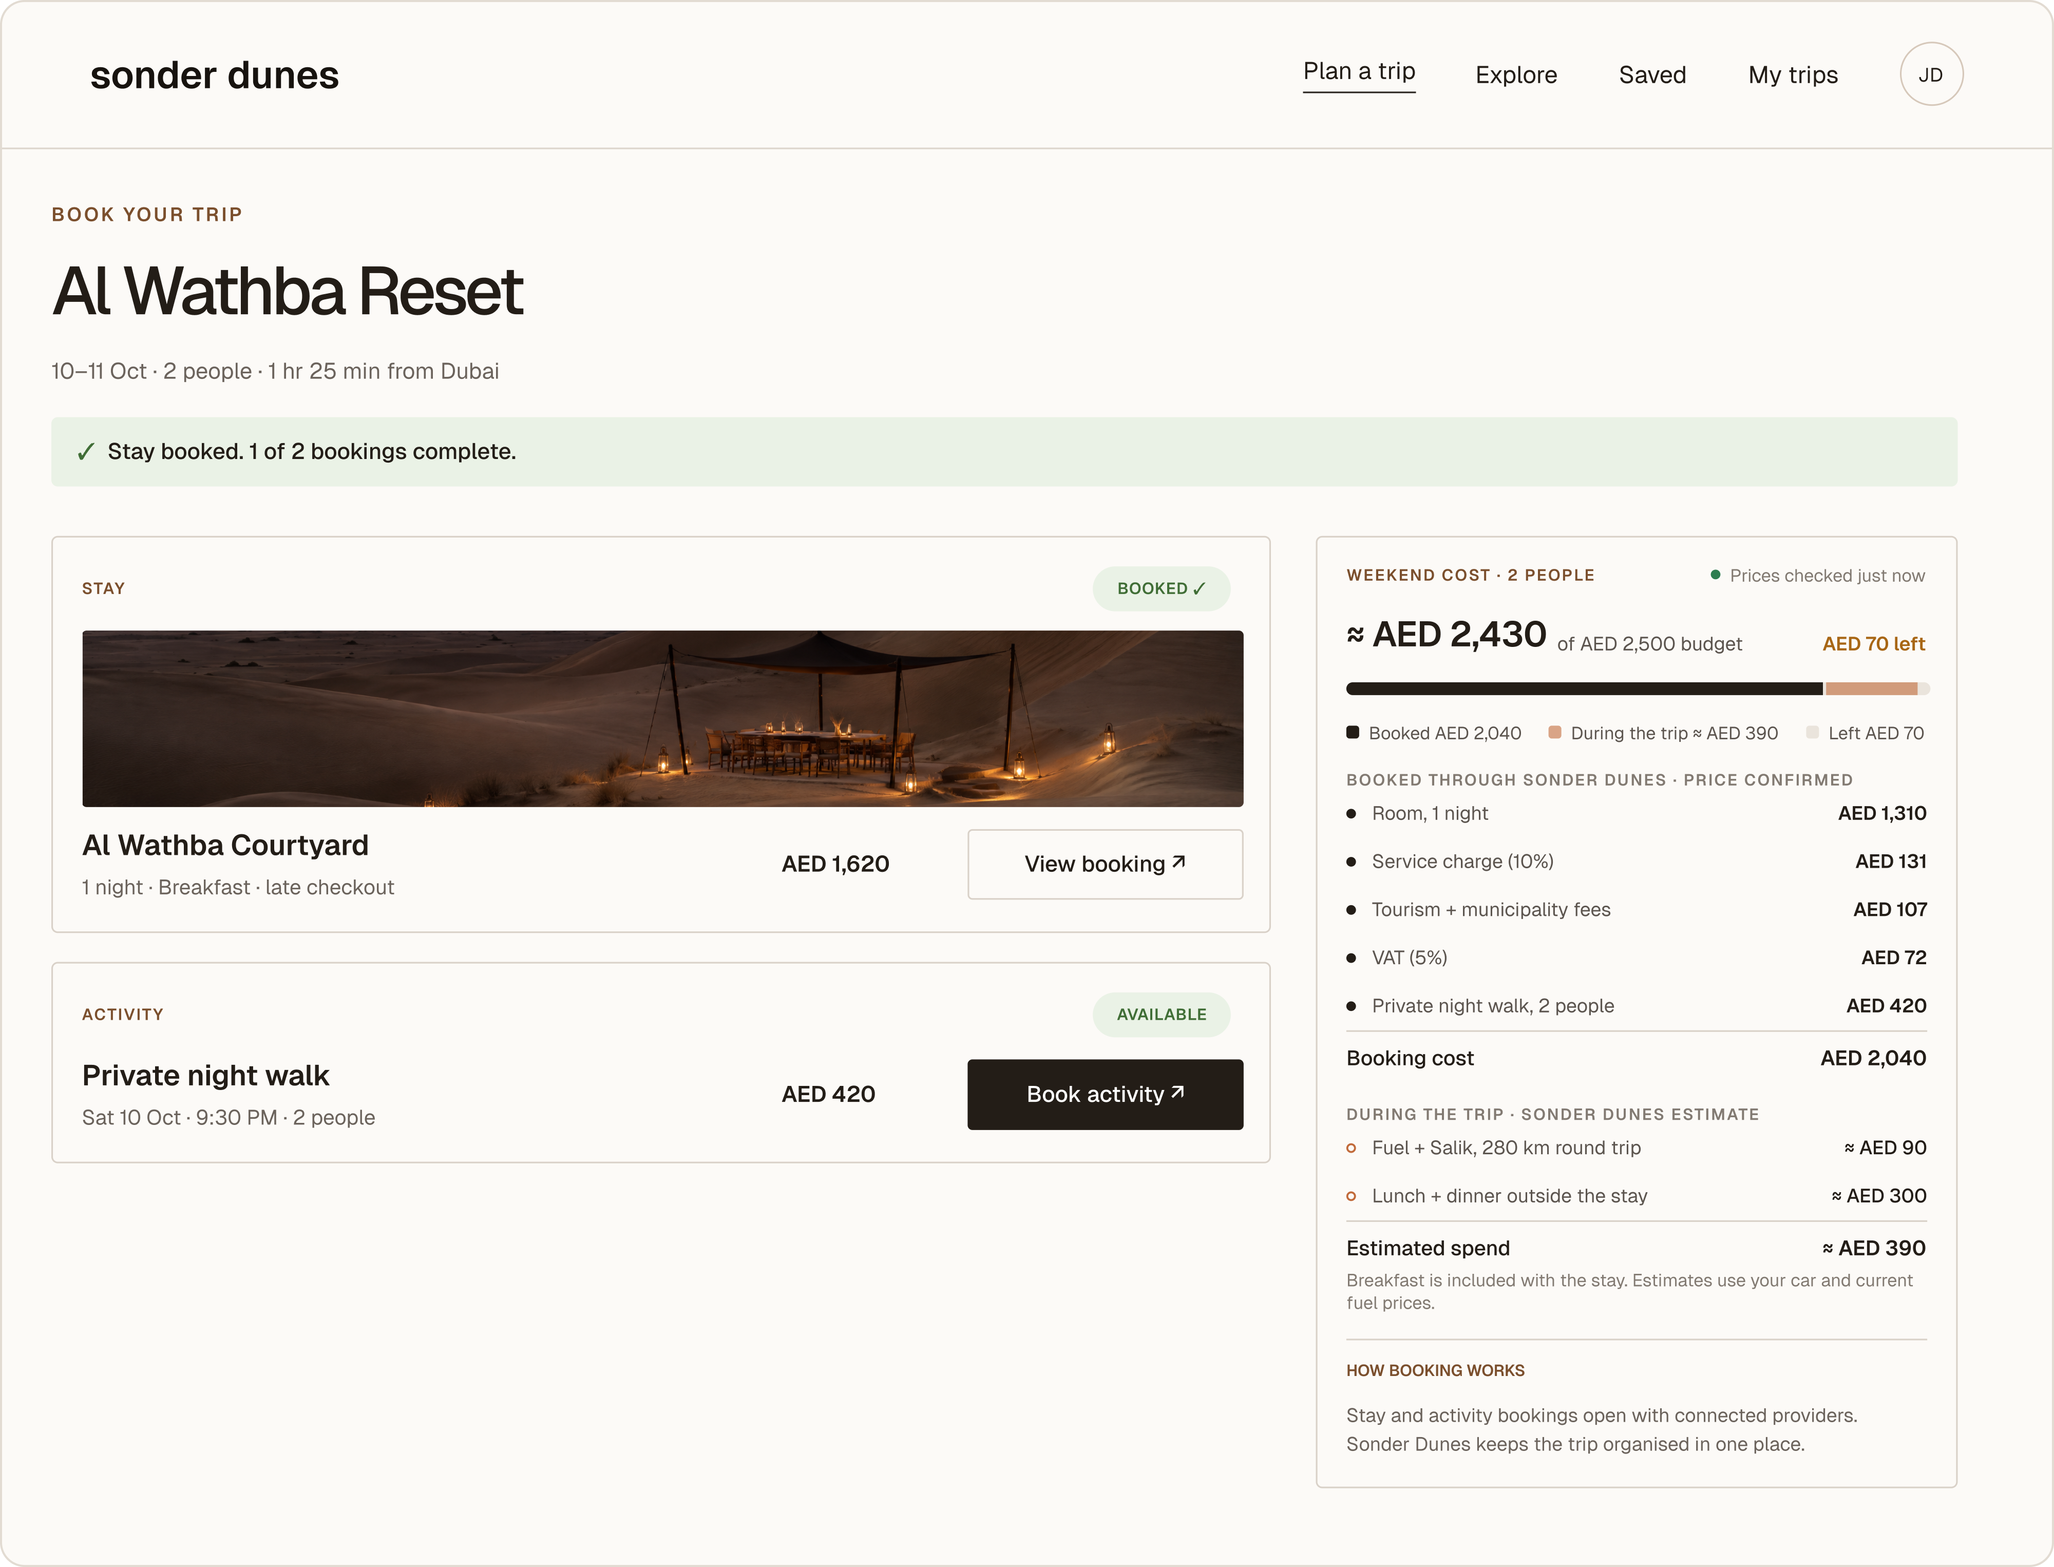Viewport: 2054px width, 1567px height.
Task: Click the HOW BOOKING WORKS heading
Action: (x=1435, y=1370)
